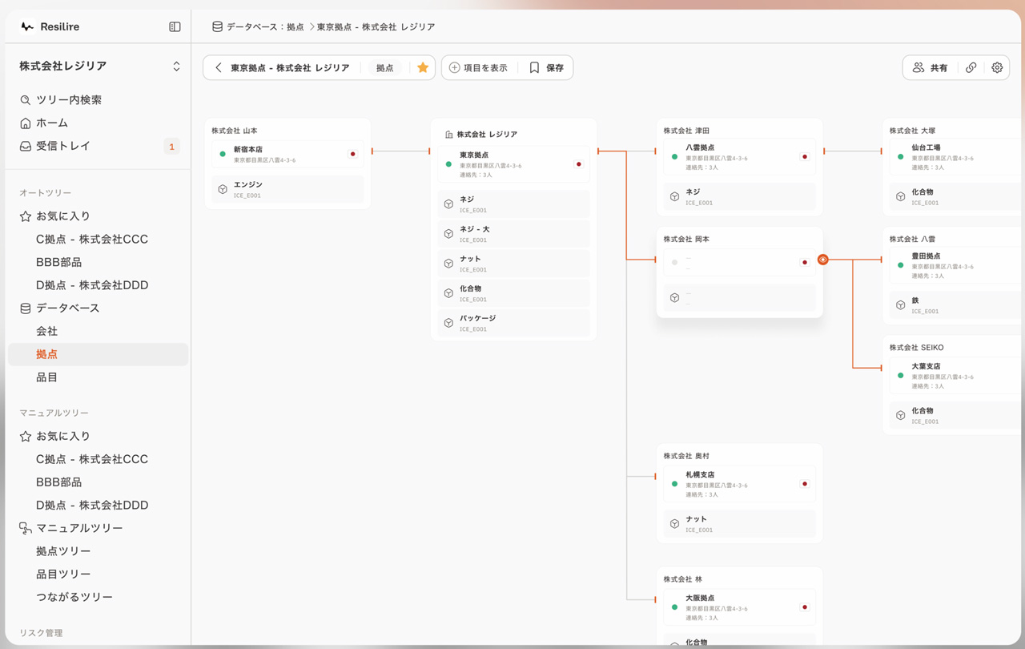1025x649 pixels.
Task: Expand the データベース section
Action: pyautogui.click(x=67, y=308)
